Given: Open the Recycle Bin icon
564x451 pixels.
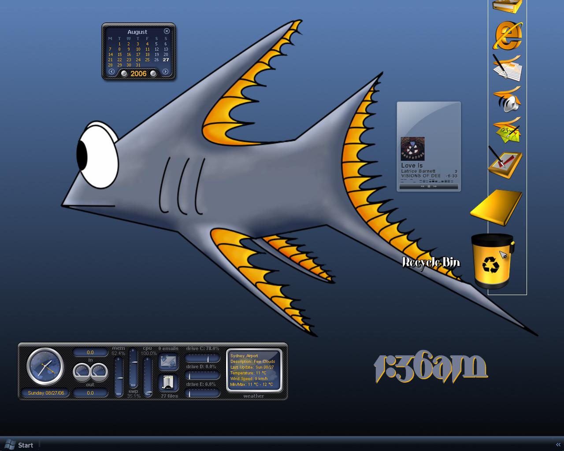Looking at the screenshot, I should tap(492, 261).
